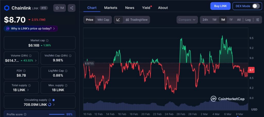Click the 0.88% Liq/Mkt Cap value
The height and width of the screenshot is (117, 264).
coord(58,75)
